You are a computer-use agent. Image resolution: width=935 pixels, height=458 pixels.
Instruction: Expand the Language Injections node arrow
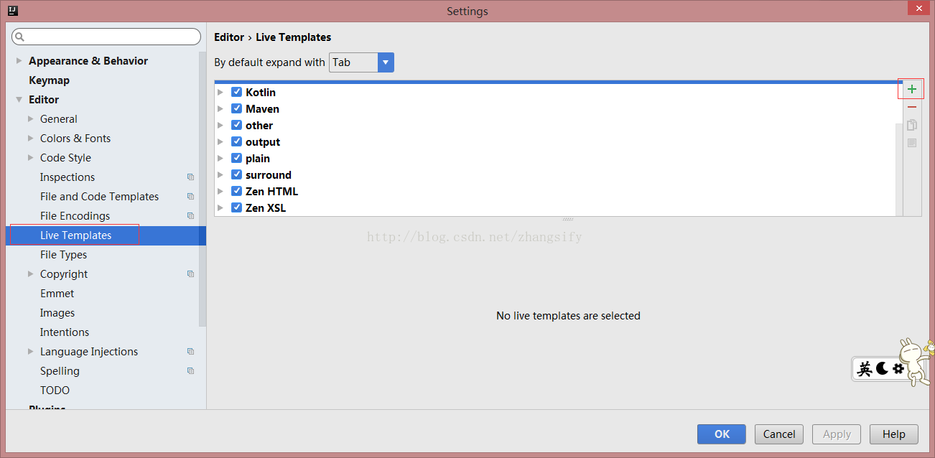(x=31, y=352)
